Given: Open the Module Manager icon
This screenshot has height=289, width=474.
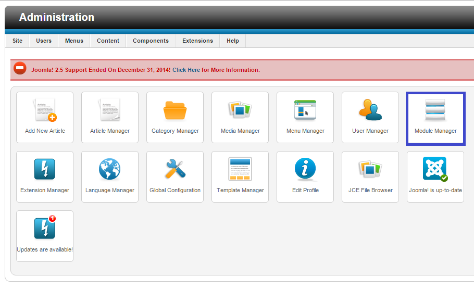Looking at the screenshot, I should pos(435,110).
